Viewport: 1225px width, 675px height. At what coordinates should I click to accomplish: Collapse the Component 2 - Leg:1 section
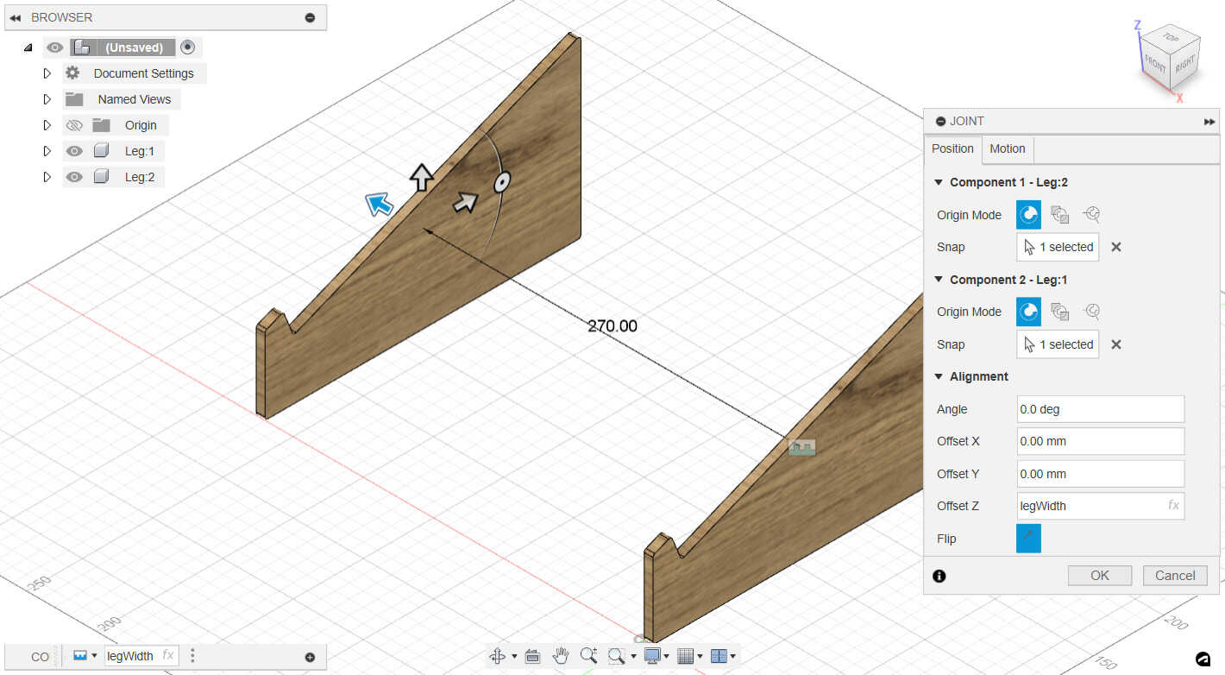pyautogui.click(x=939, y=280)
